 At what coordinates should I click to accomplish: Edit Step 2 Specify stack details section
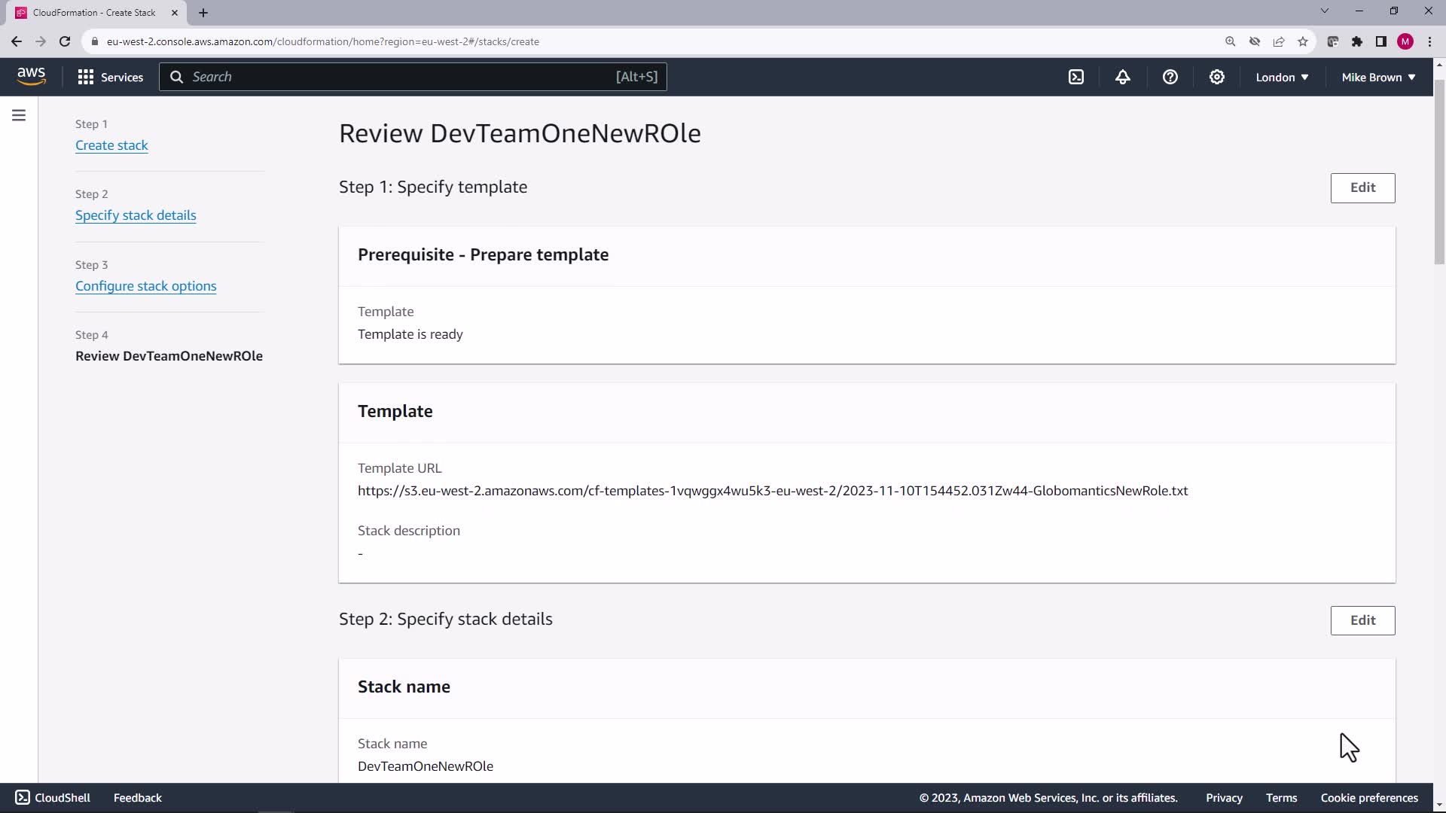(x=1362, y=620)
